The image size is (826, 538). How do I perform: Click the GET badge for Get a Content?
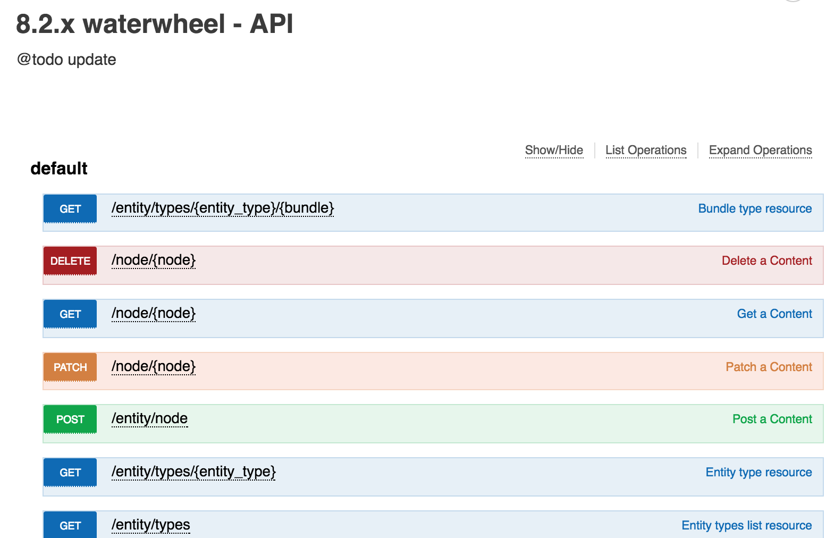(x=70, y=314)
